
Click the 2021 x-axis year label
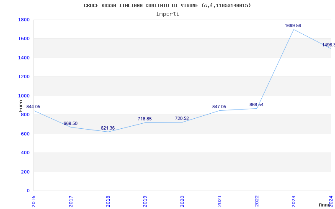point(219,201)
